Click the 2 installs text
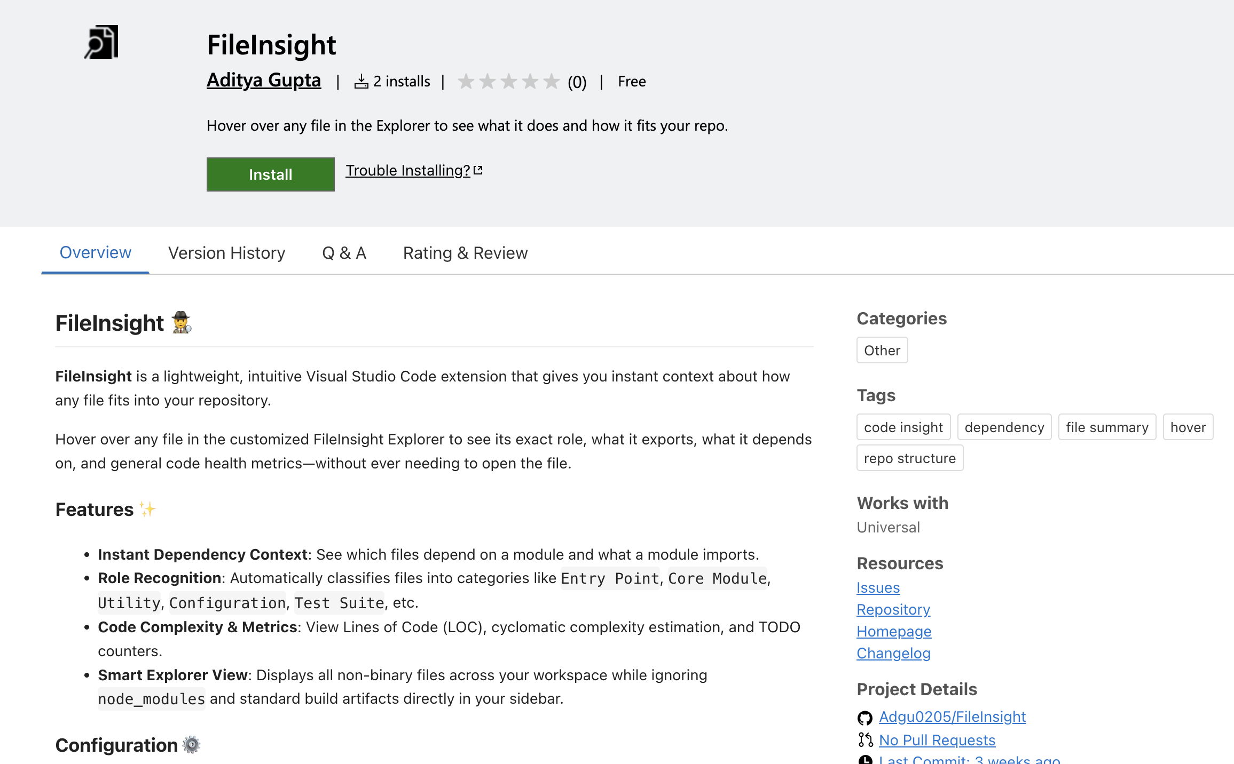Screen dimensions: 1234x764 (x=402, y=82)
